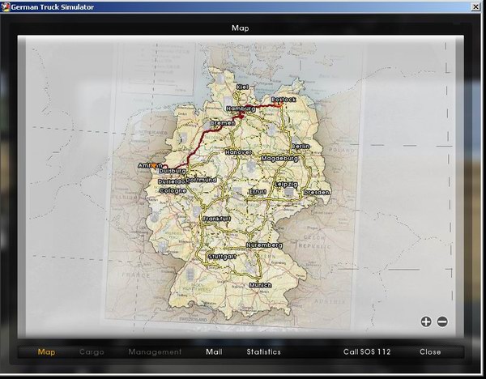
Task: Click the Nuremberg city label
Action: click(264, 244)
